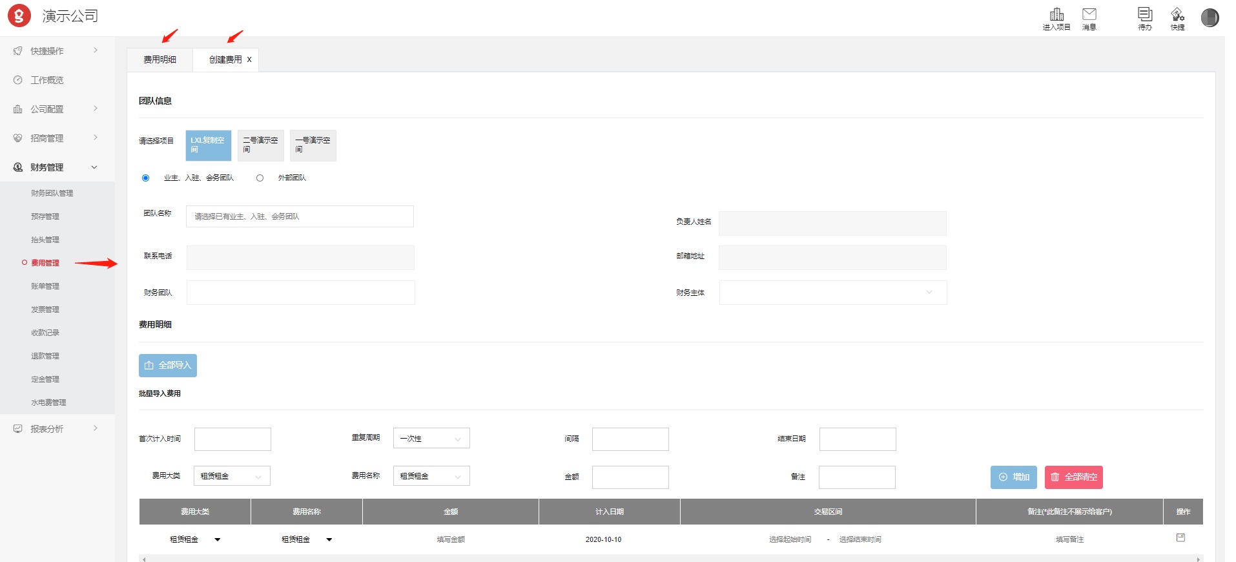1236x562 pixels.
Task: Click the 快捷 shortcut icon
Action: (1177, 15)
